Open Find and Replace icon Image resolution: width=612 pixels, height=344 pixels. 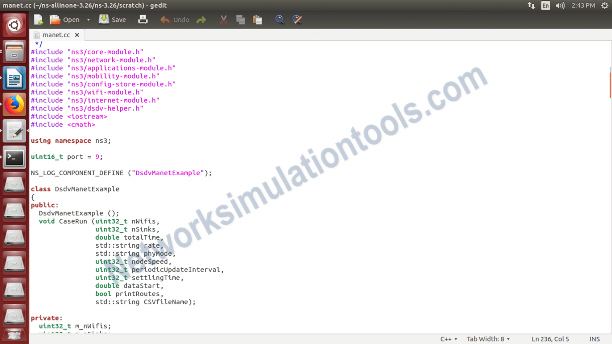coord(297,19)
